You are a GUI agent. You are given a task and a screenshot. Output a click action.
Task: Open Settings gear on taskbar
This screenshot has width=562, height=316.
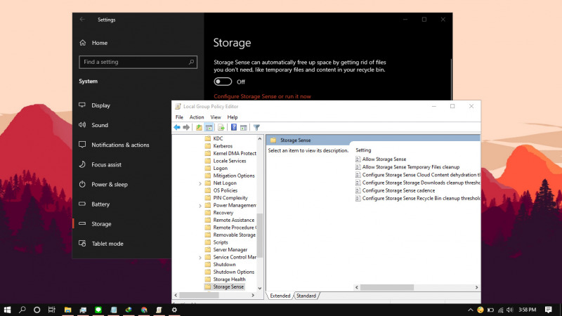tap(174, 310)
